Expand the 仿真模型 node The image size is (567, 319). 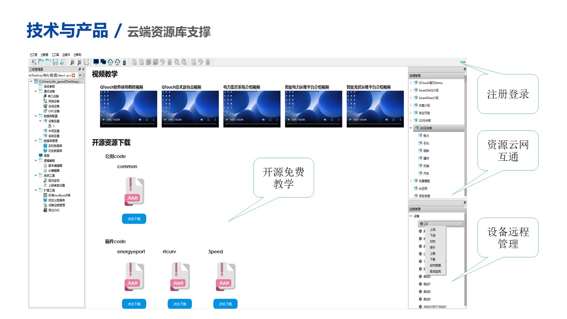click(x=410, y=181)
